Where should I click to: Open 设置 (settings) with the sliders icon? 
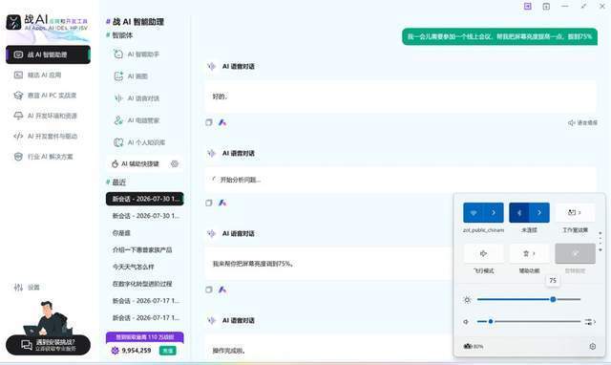[x=27, y=288]
